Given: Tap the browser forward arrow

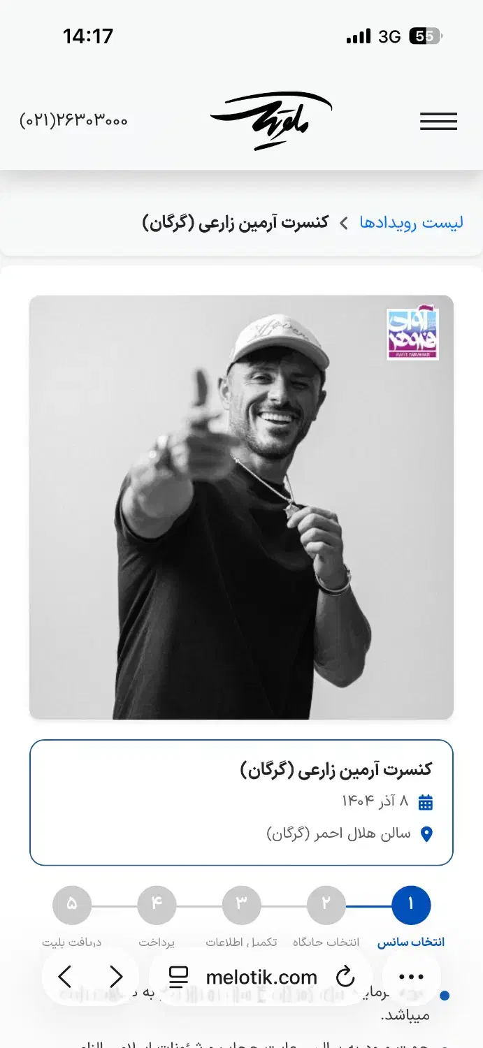Looking at the screenshot, I should tap(116, 977).
